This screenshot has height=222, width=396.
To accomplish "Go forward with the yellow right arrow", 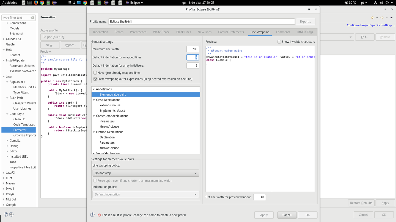I will point(382,18).
